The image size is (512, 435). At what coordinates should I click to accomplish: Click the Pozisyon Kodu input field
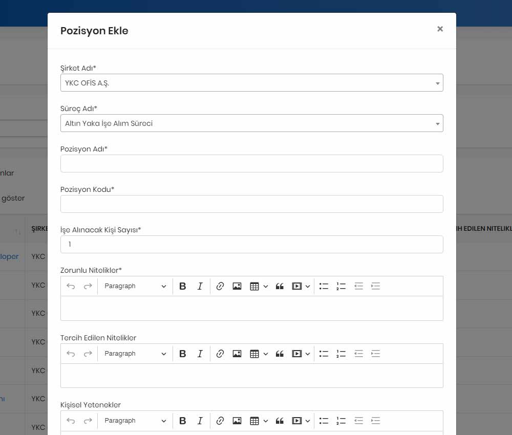[x=252, y=204]
